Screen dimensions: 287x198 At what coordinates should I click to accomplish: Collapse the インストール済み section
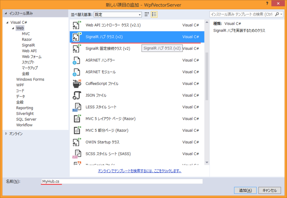(6, 13)
